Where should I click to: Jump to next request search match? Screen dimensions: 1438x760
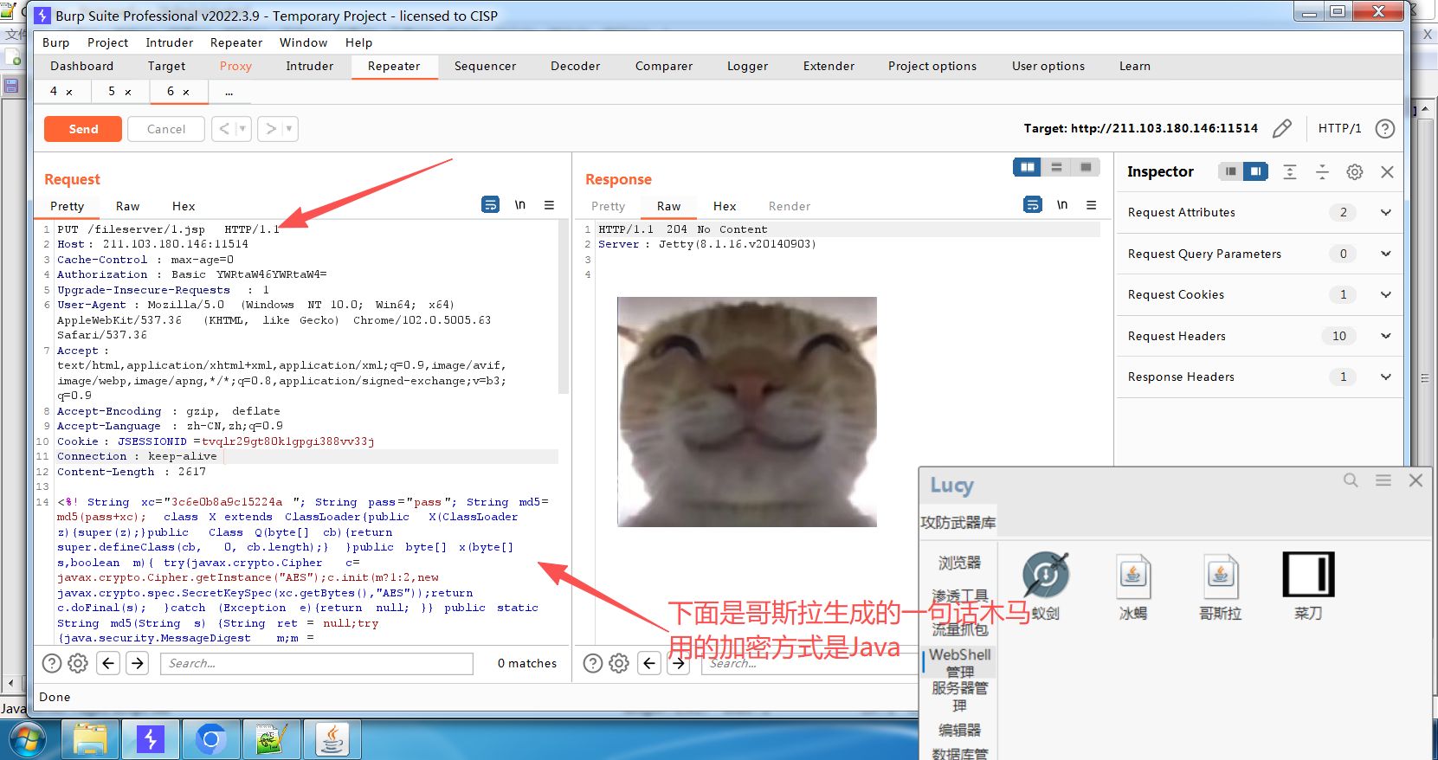pyautogui.click(x=138, y=663)
